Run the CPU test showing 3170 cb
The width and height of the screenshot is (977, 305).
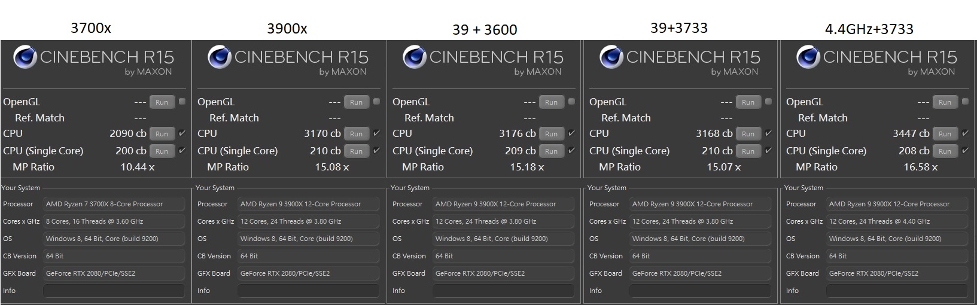point(357,134)
